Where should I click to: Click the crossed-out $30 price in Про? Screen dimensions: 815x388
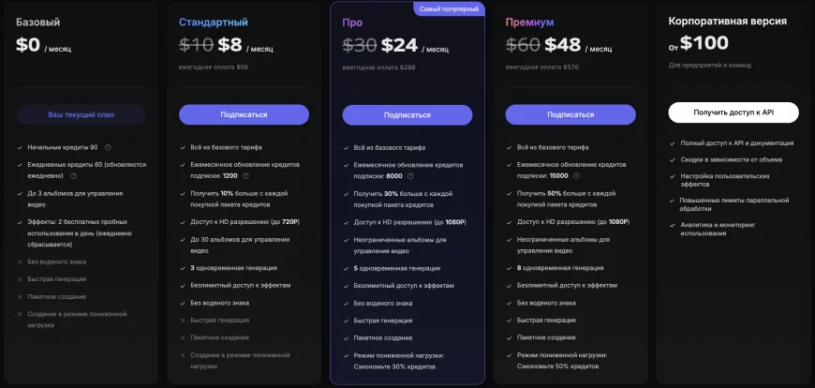tap(359, 45)
